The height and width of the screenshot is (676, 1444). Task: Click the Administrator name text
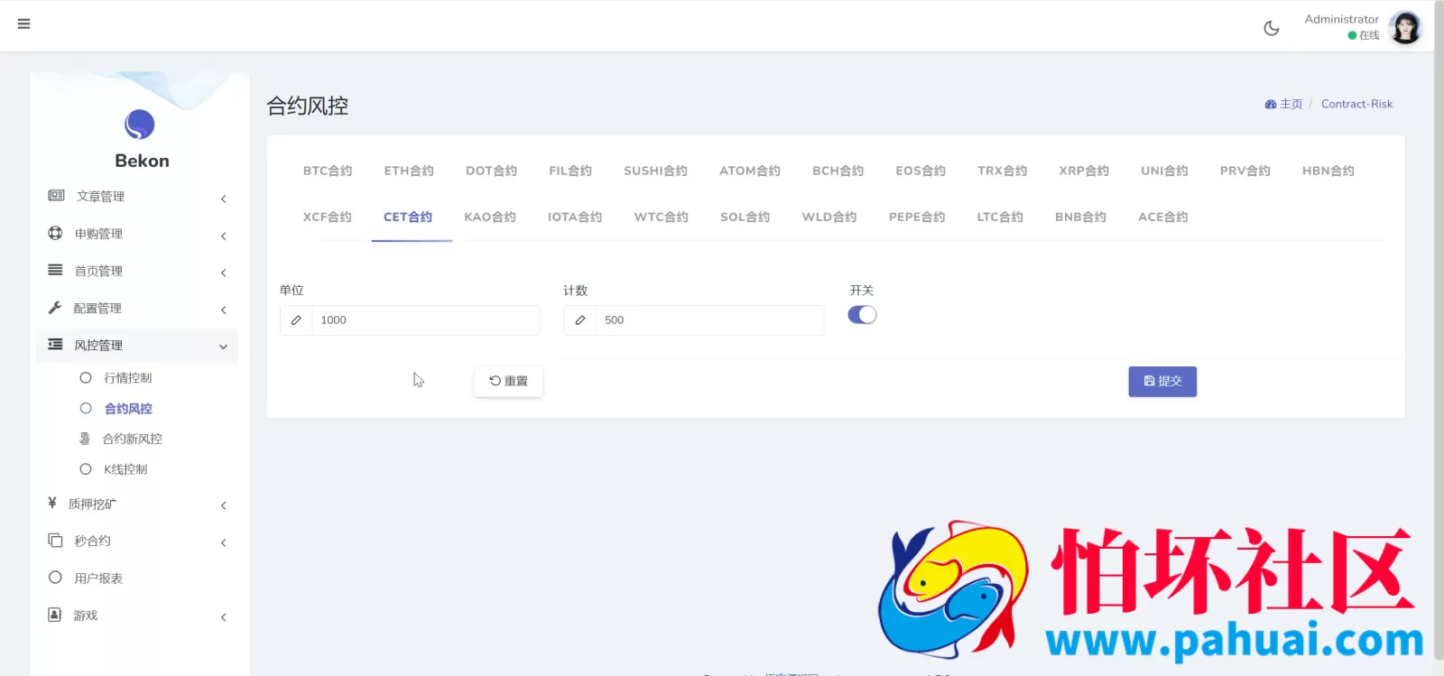[1341, 19]
